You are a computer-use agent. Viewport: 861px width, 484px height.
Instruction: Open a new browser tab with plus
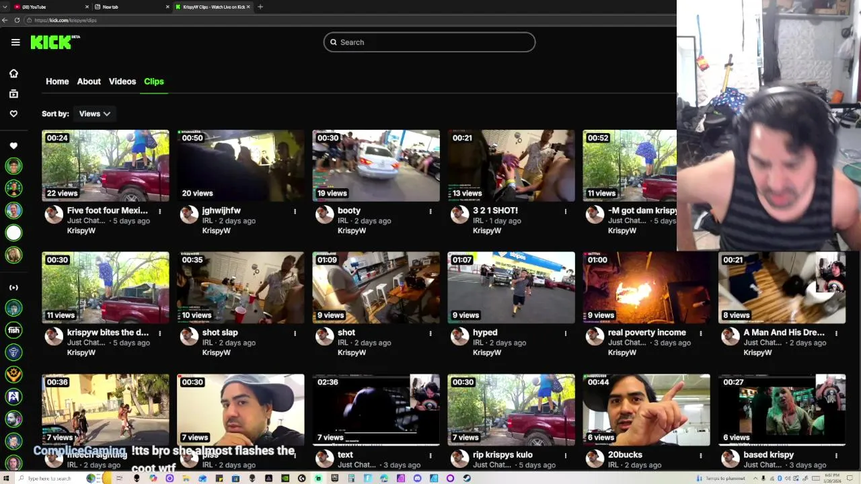coord(260,7)
